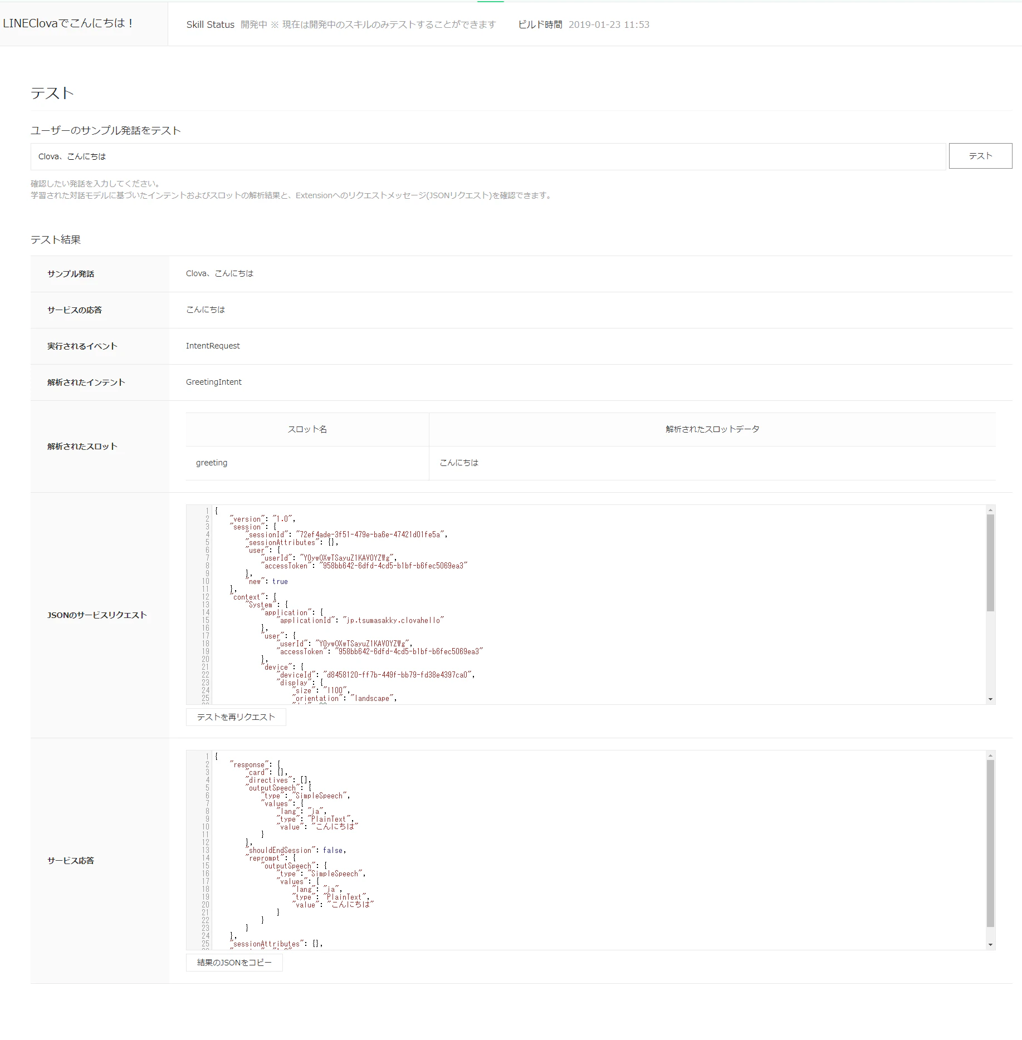Image resolution: width=1022 pixels, height=1040 pixels.
Task: Click the ユーザーのサンプル発話をテスト heading
Action: 106,130
